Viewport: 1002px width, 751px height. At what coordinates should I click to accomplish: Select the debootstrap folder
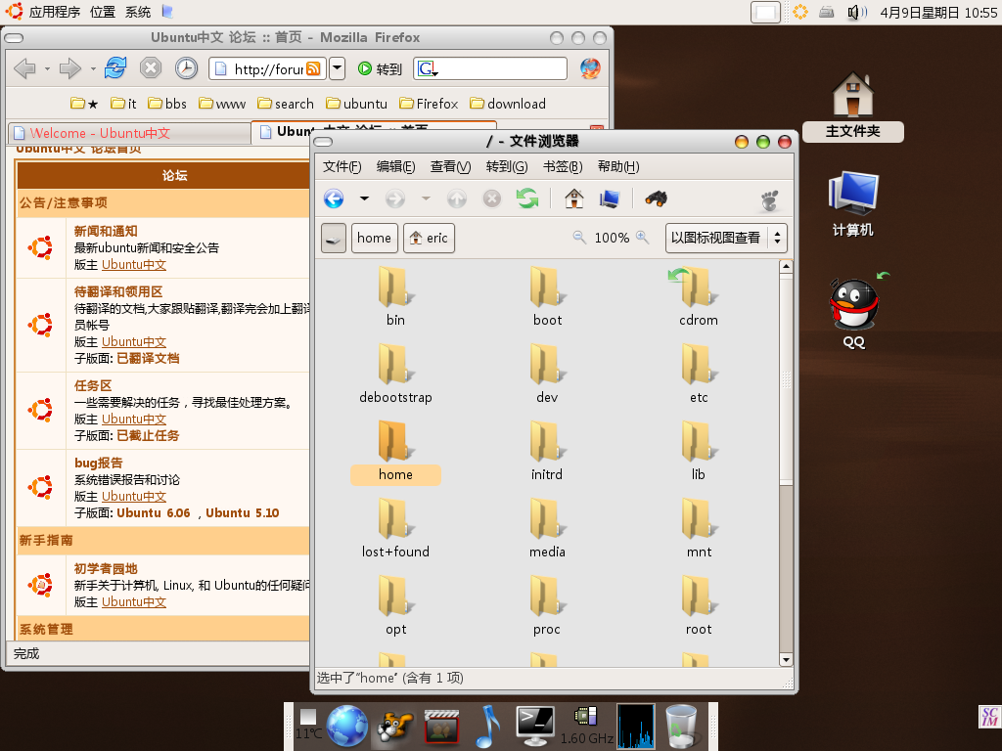pyautogui.click(x=395, y=375)
